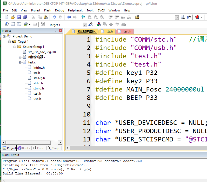Indent the selected lines
Screen dimensions: 207x182
(x=110, y=17)
